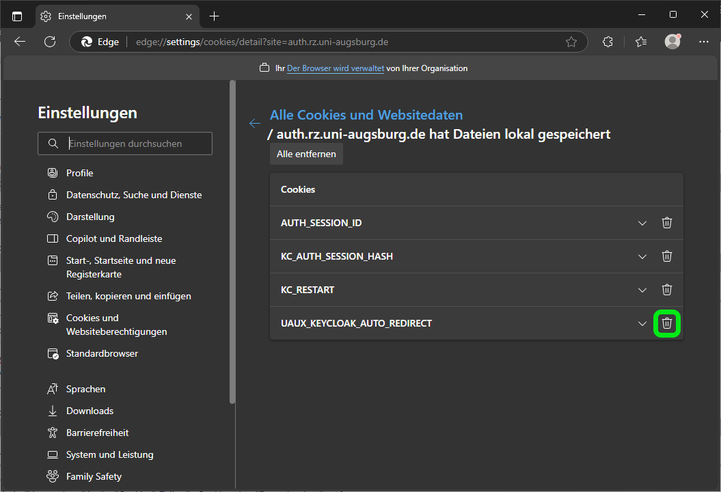Open the Favorites star list icon
Screen dimensions: 721x492
pyautogui.click(x=640, y=42)
